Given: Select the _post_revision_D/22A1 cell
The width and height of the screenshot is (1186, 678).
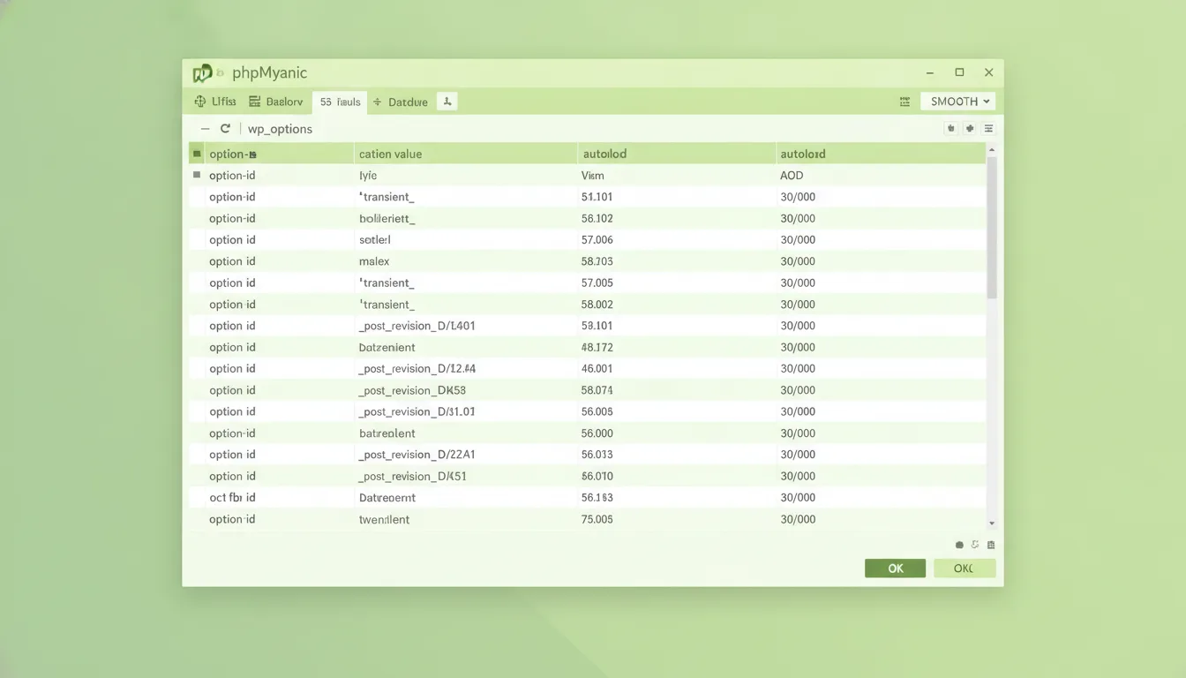Looking at the screenshot, I should (x=417, y=455).
